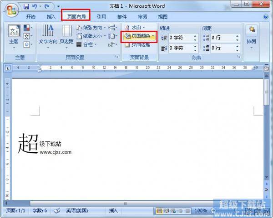Decrease spacing after value
Screen dimensions: 273x218
pyautogui.click(x=238, y=50)
